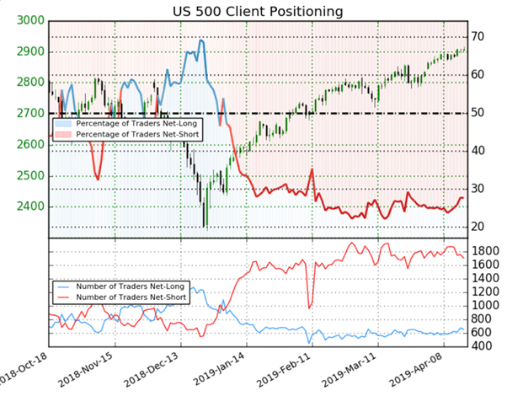Click the blue Net-Long percentage legend swatch
The image size is (507, 396).
[x=63, y=124]
